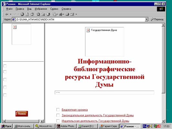Screen dimensions: 172x129
Task: Refresh the page with Refresh icon
Action: pyautogui.click(x=27, y=14)
